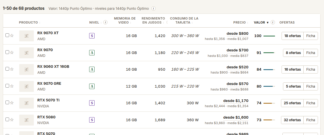Tick checkbox for RX 9060 XT 16GB
Screen dimensions: 324x135
(x=7, y=69)
